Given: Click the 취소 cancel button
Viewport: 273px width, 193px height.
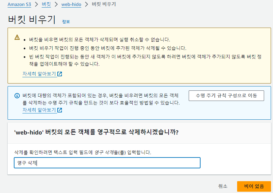Looking at the screenshot, I should pyautogui.click(x=223, y=186).
